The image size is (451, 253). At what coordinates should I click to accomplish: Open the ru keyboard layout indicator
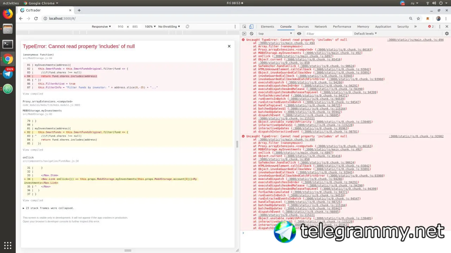tap(414, 3)
